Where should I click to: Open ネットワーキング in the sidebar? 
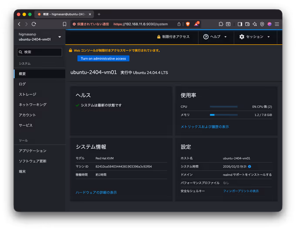point(40,105)
